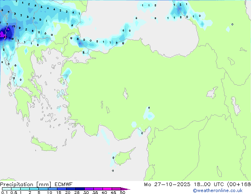Viewport: 251px width, 194px height.
Task: Select the 45–50 mm legend swatch
Action: [116, 189]
